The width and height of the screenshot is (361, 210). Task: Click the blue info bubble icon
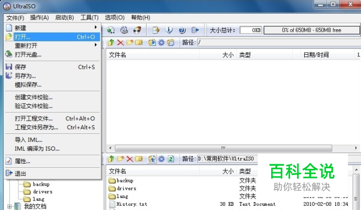click(169, 30)
